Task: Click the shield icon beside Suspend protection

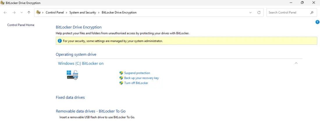Action: tap(121, 73)
